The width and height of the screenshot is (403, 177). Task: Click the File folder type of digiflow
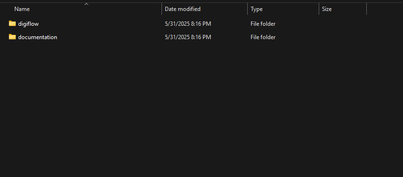click(263, 24)
